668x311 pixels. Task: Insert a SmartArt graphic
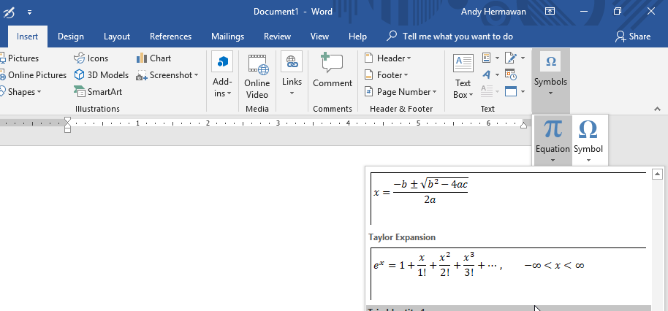pyautogui.click(x=98, y=92)
